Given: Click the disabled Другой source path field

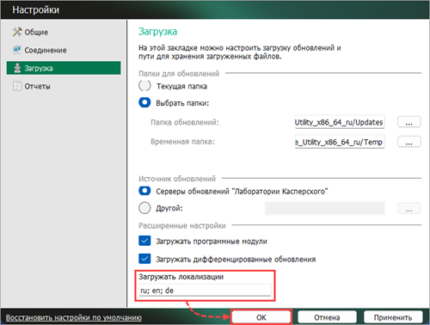Looking at the screenshot, I should pyautogui.click(x=325, y=208).
